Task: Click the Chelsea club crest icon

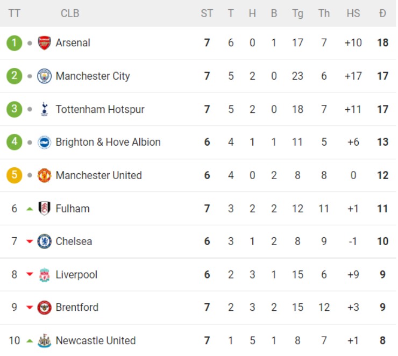Action: pyautogui.click(x=44, y=242)
